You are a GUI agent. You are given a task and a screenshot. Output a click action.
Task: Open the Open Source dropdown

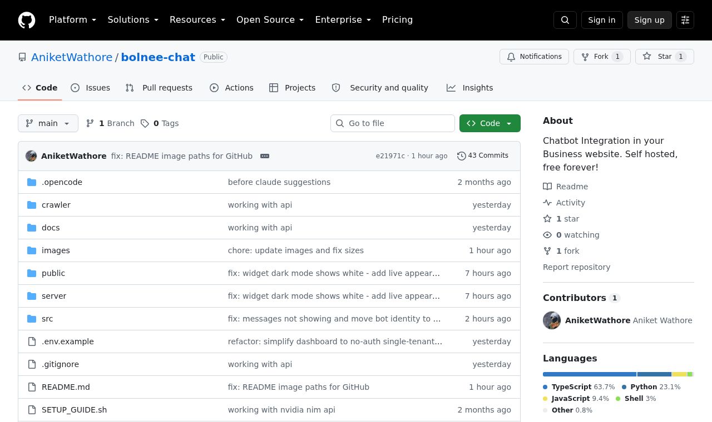click(x=270, y=20)
